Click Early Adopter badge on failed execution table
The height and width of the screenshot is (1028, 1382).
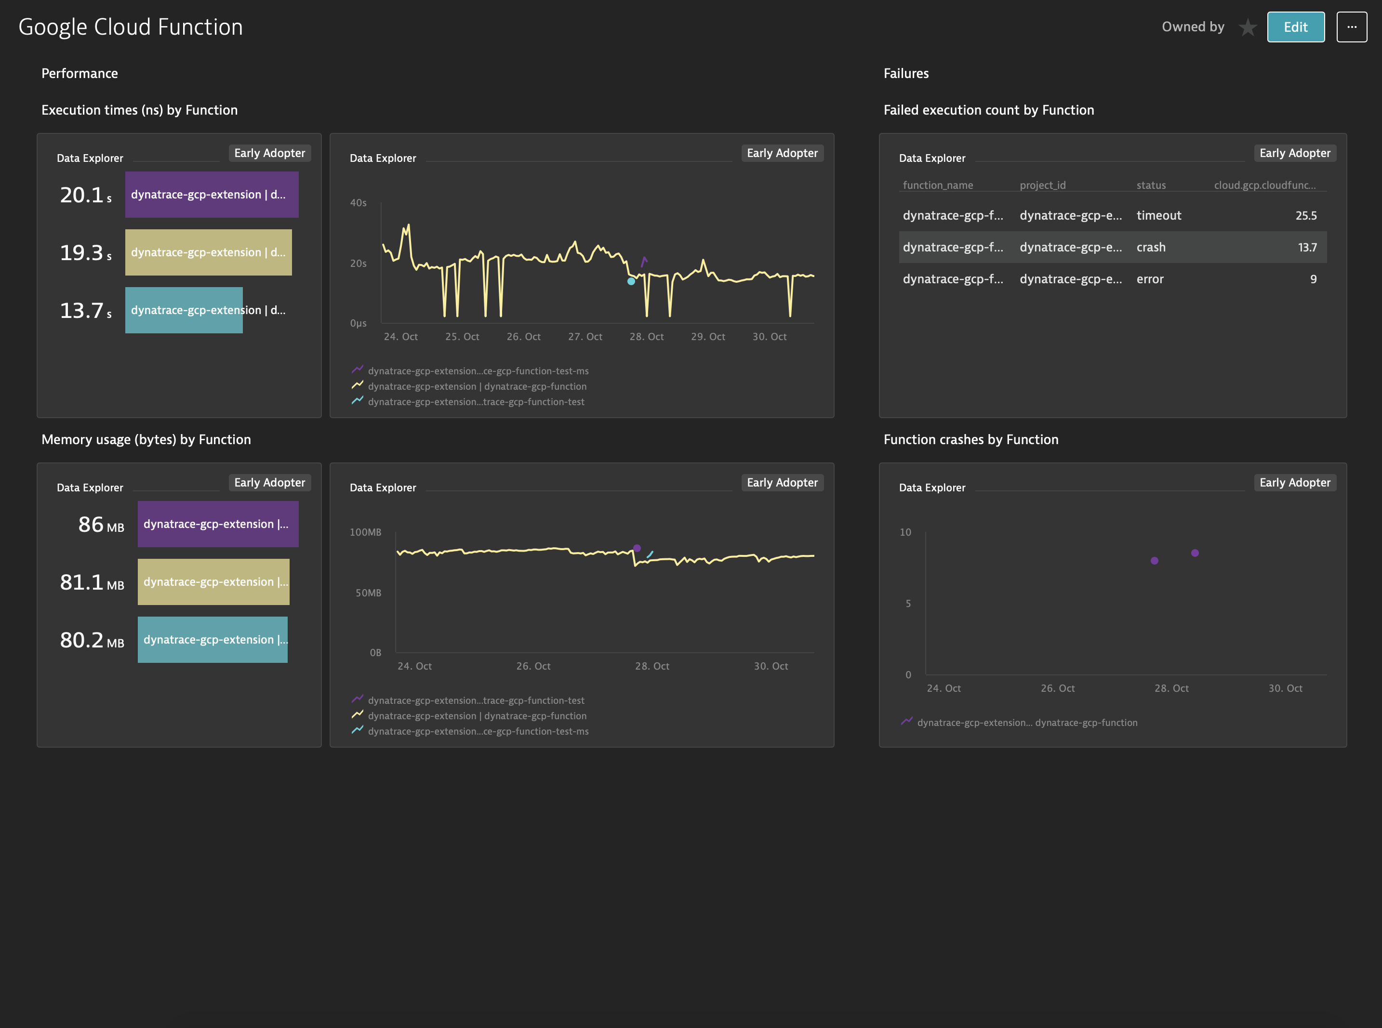pyautogui.click(x=1295, y=153)
